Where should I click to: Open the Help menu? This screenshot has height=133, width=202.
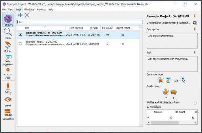pos(51,10)
